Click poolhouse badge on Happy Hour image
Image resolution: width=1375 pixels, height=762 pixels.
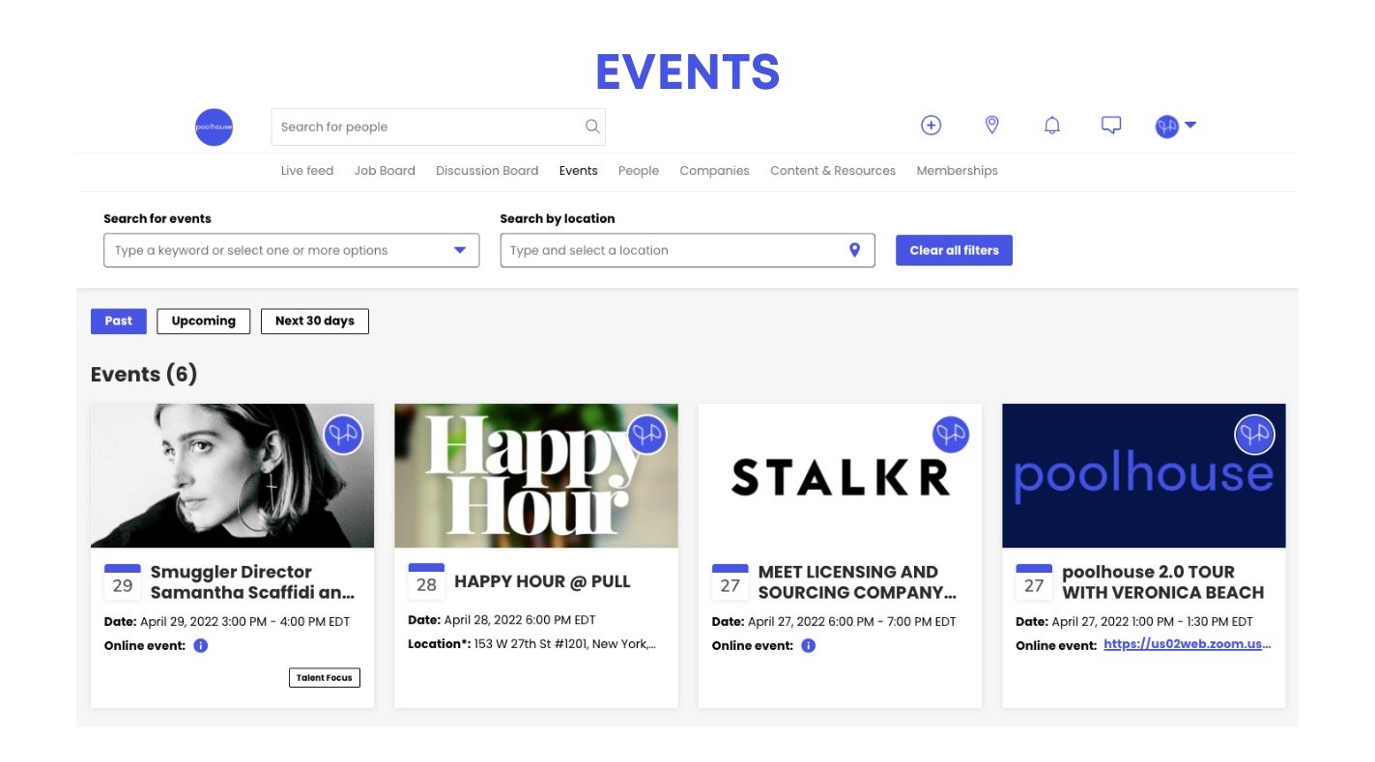coord(647,435)
